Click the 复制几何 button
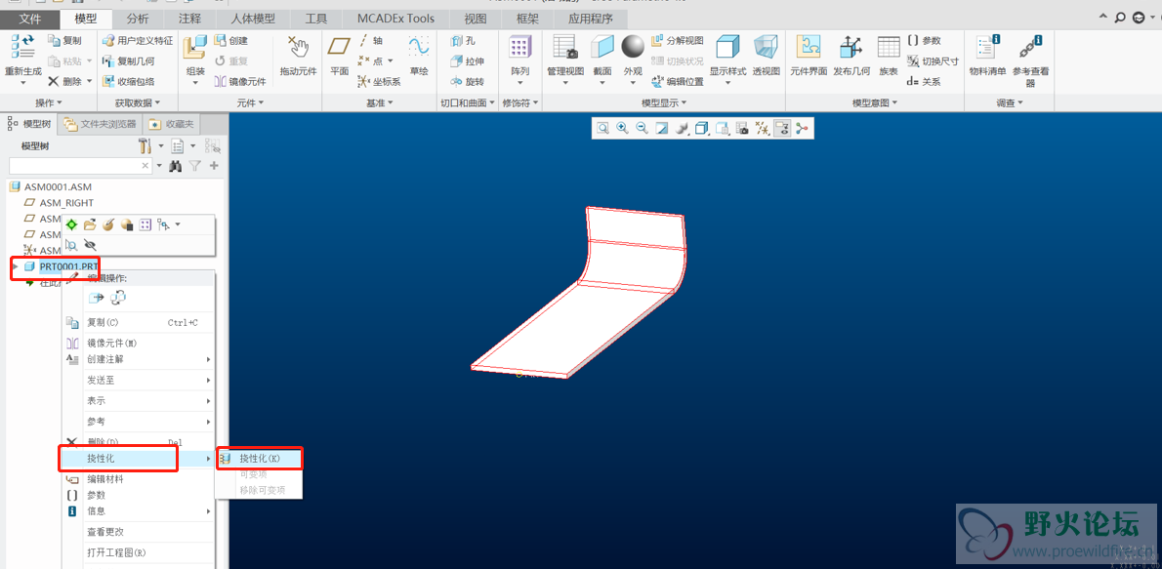1162x569 pixels. point(128,61)
